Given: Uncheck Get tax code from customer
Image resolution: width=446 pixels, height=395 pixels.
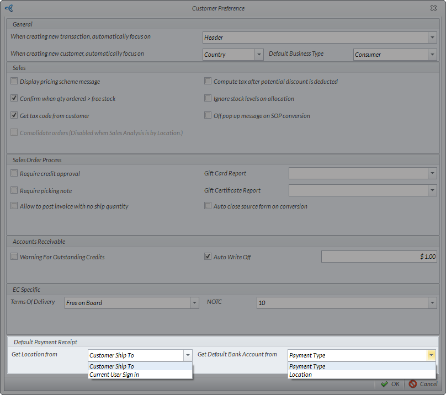Looking at the screenshot, I should (x=14, y=116).
